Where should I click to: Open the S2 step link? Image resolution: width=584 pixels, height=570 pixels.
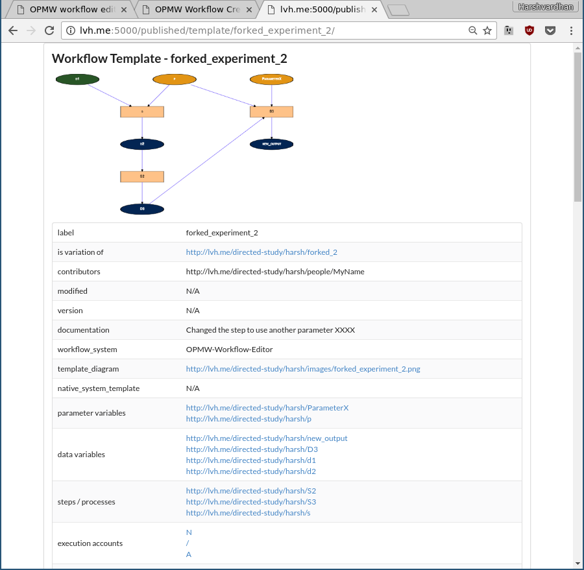pos(250,491)
